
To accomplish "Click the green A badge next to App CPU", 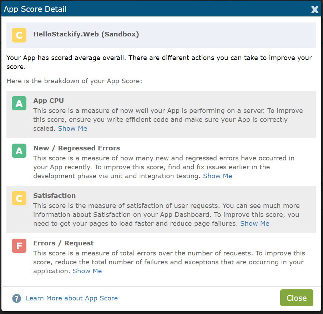I will (x=19, y=103).
